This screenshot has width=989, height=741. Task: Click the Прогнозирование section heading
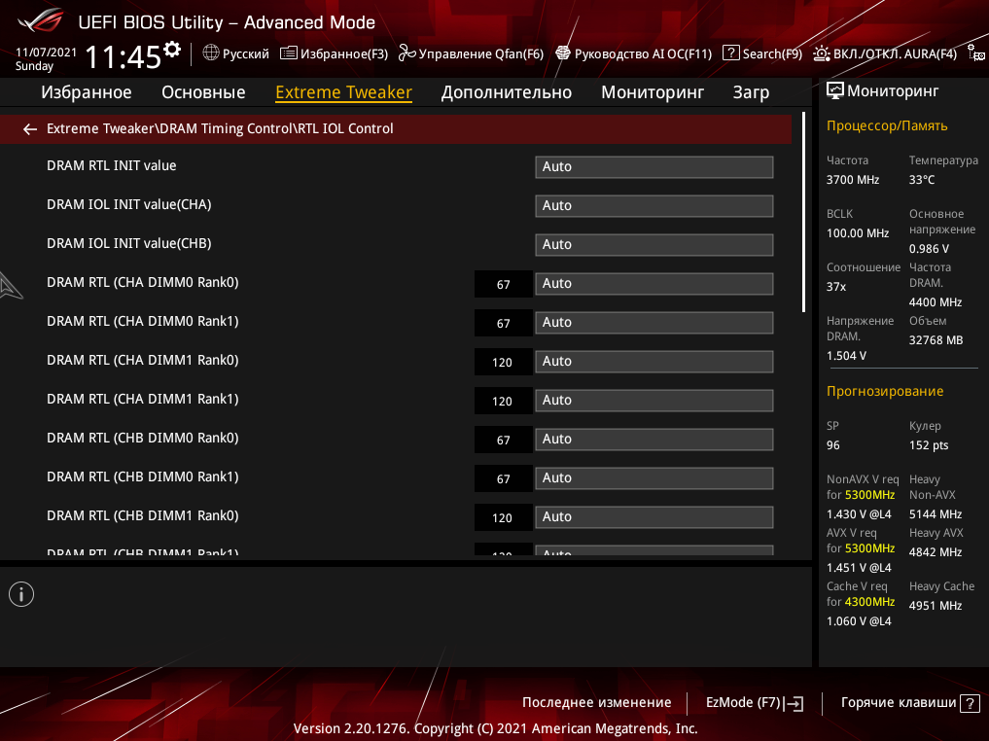(885, 391)
